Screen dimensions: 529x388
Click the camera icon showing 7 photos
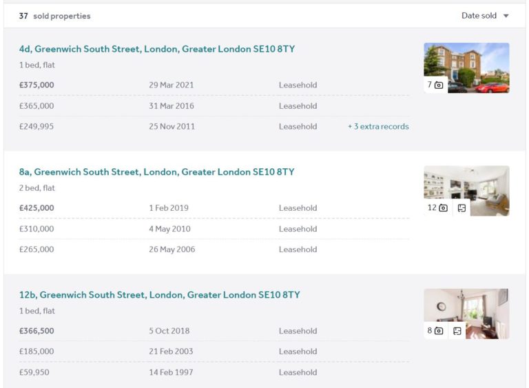click(439, 85)
